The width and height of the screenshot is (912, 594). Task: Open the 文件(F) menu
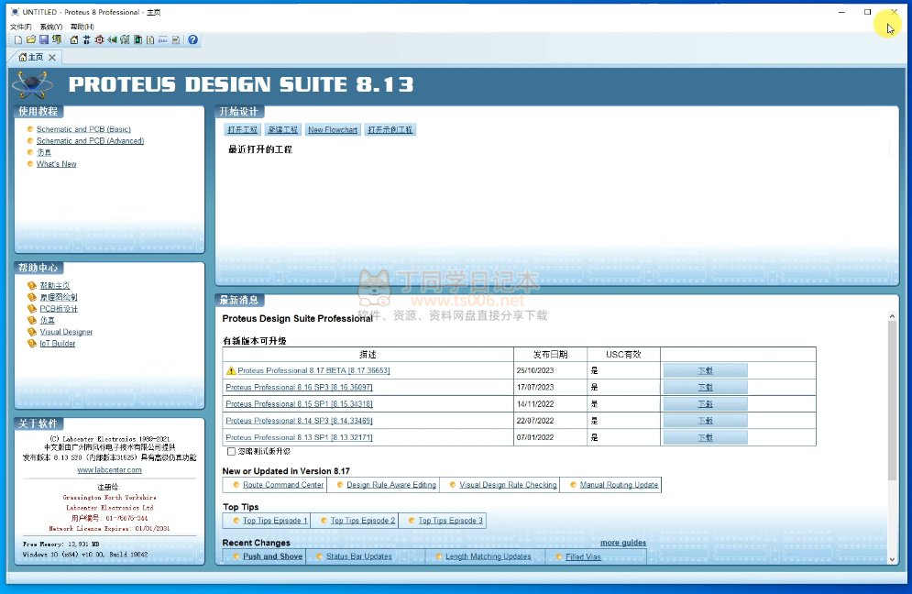20,27
